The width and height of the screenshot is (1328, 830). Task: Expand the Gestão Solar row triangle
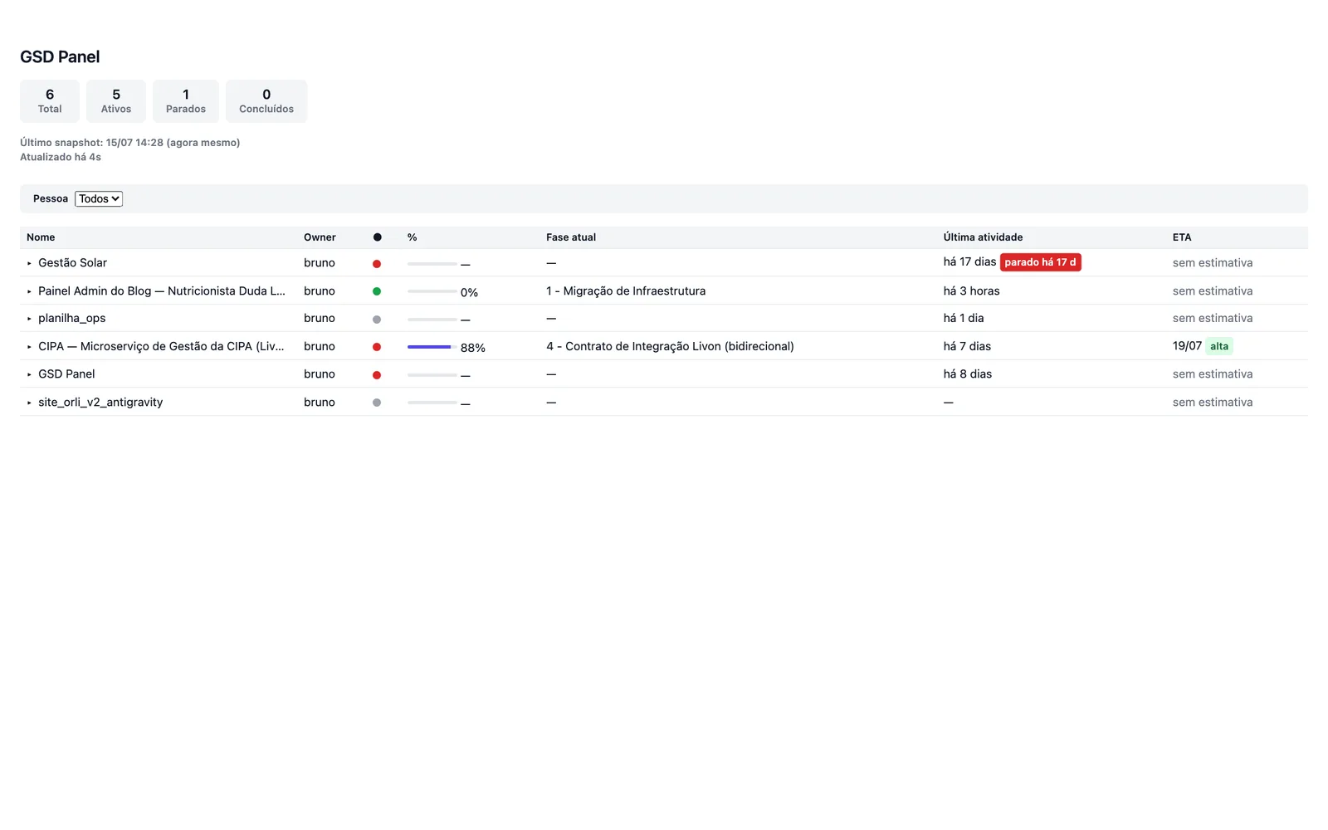pyautogui.click(x=29, y=263)
